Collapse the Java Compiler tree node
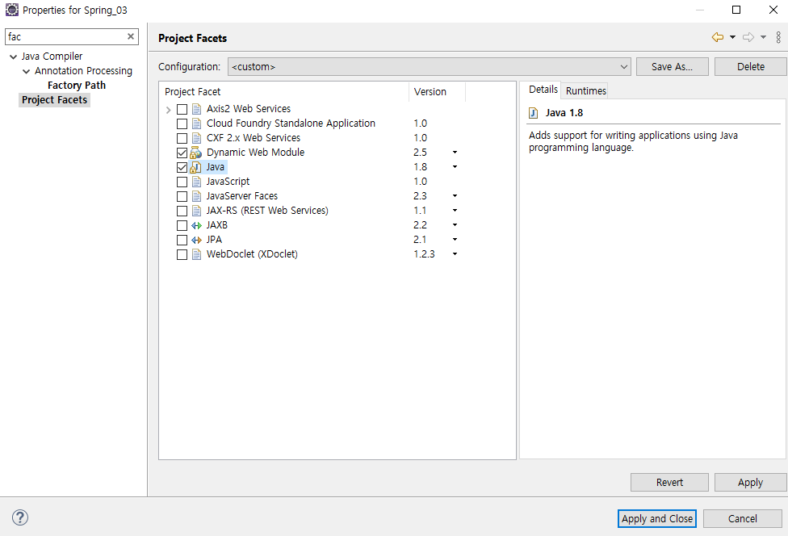This screenshot has height=536, width=788. pos(14,57)
